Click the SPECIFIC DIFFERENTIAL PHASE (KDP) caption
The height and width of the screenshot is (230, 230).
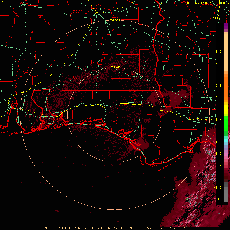coord(79,228)
